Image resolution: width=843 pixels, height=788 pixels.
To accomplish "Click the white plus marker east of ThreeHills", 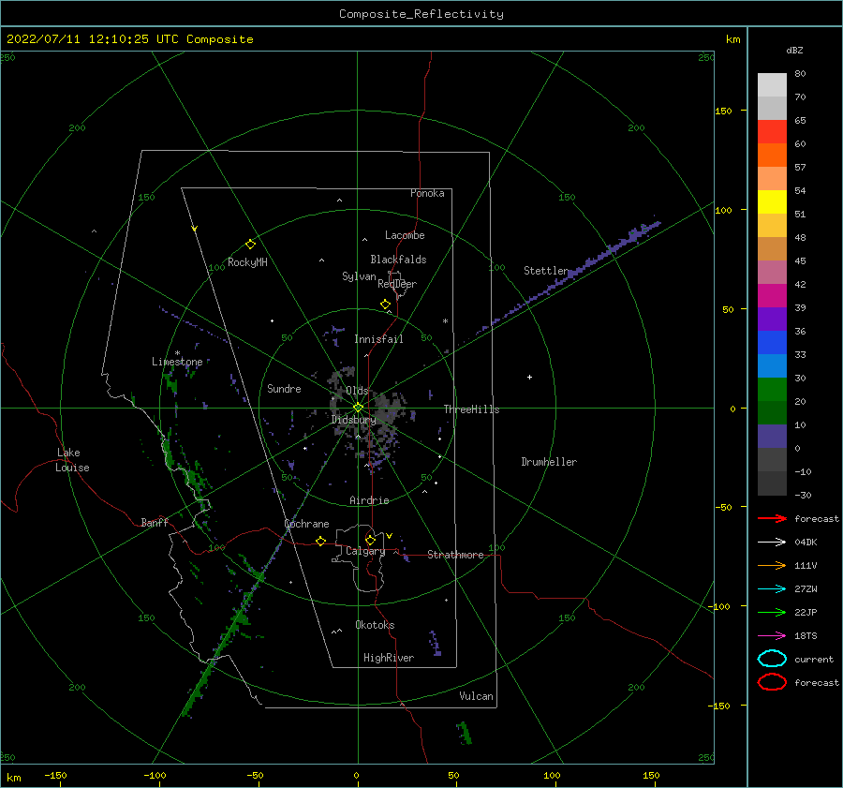I will 529,377.
